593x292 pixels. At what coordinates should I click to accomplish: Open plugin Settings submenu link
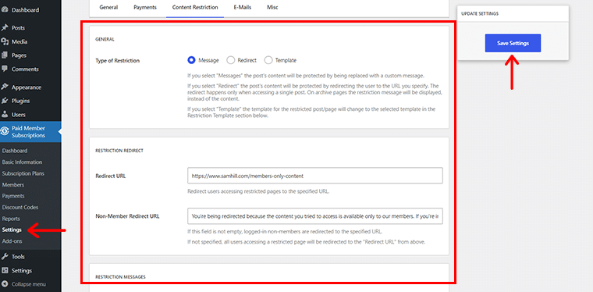click(12, 230)
